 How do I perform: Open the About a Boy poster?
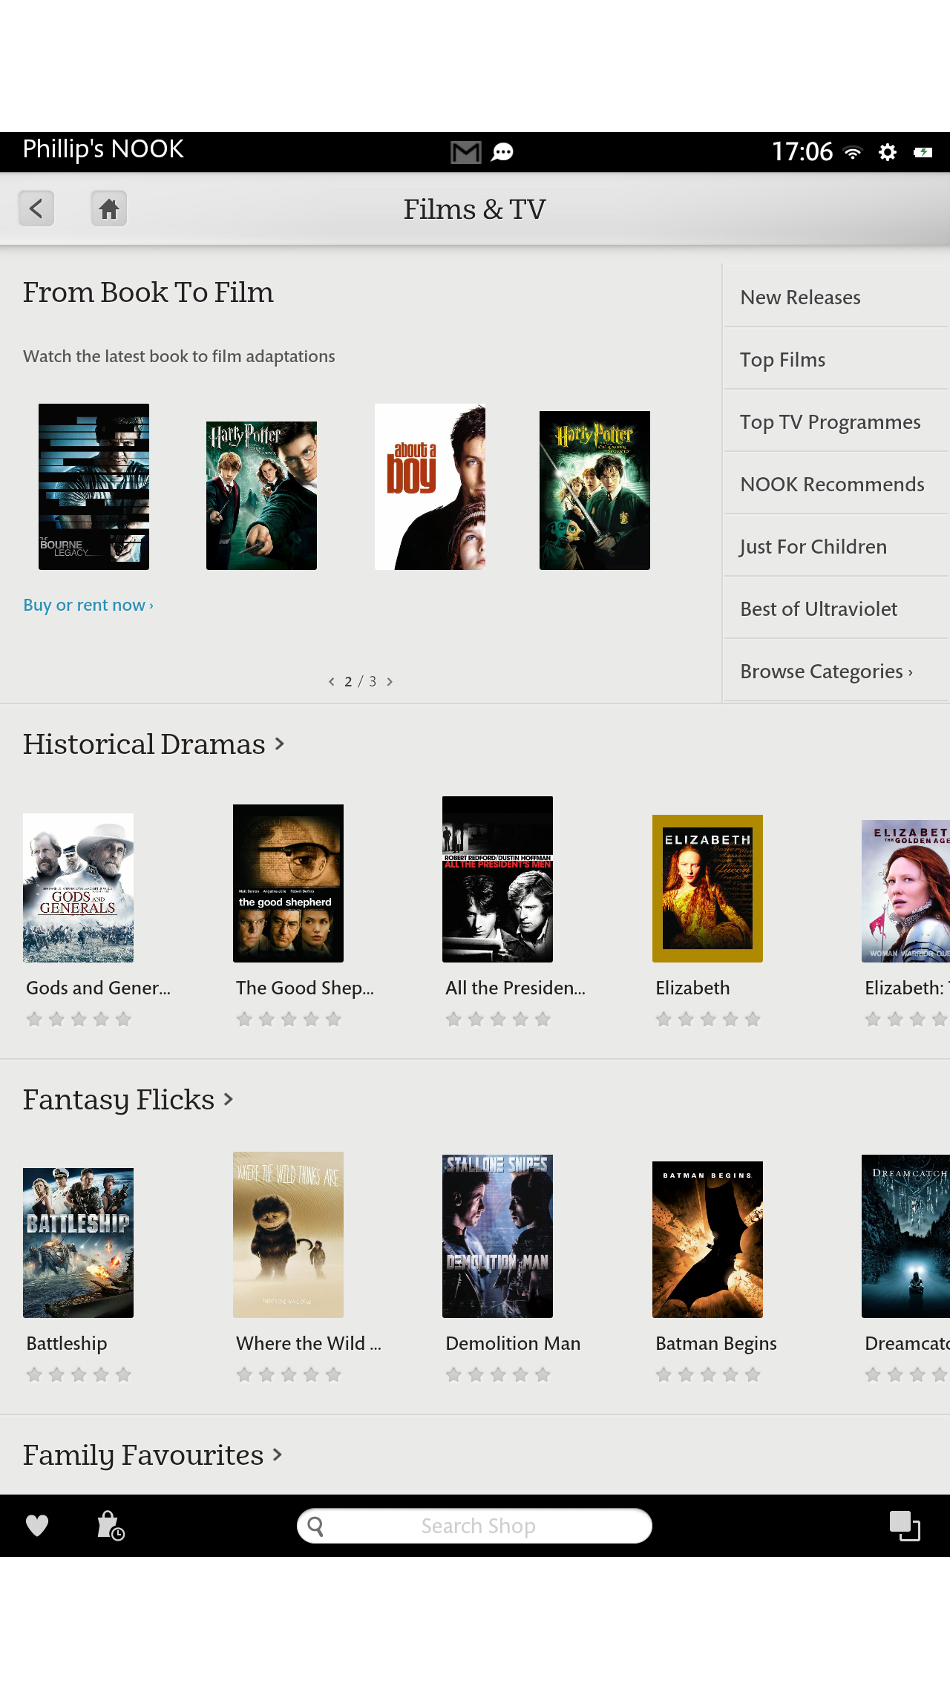click(430, 487)
